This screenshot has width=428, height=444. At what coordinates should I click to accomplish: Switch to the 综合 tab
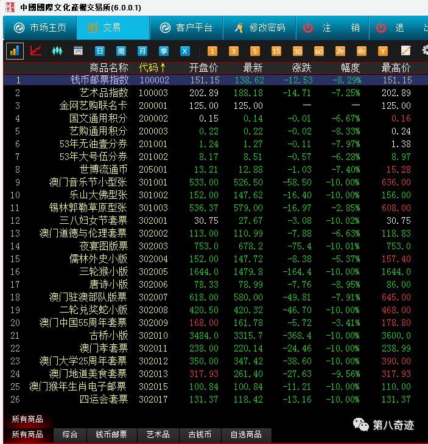point(70,434)
